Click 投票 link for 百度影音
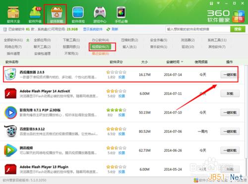This screenshot has height=184, width=248. (x=122, y=134)
